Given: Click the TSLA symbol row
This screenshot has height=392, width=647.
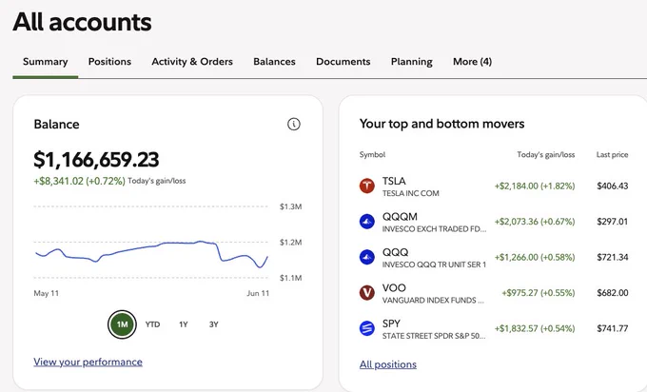Looking at the screenshot, I should tap(494, 186).
